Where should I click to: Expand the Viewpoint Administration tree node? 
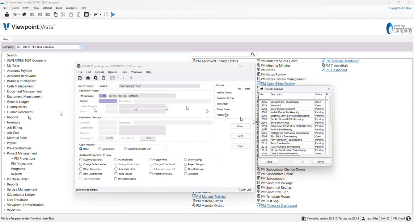[x=4, y=205]
